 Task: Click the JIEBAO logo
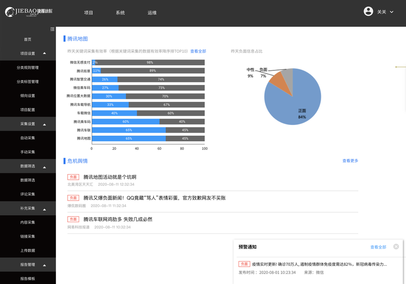coord(28,12)
